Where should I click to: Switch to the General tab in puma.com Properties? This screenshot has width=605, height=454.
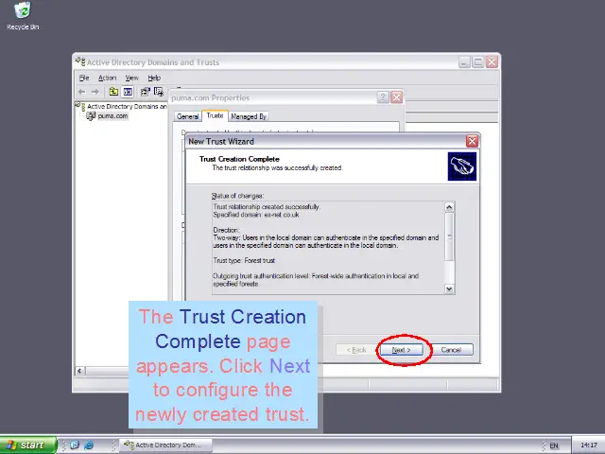pyautogui.click(x=187, y=116)
